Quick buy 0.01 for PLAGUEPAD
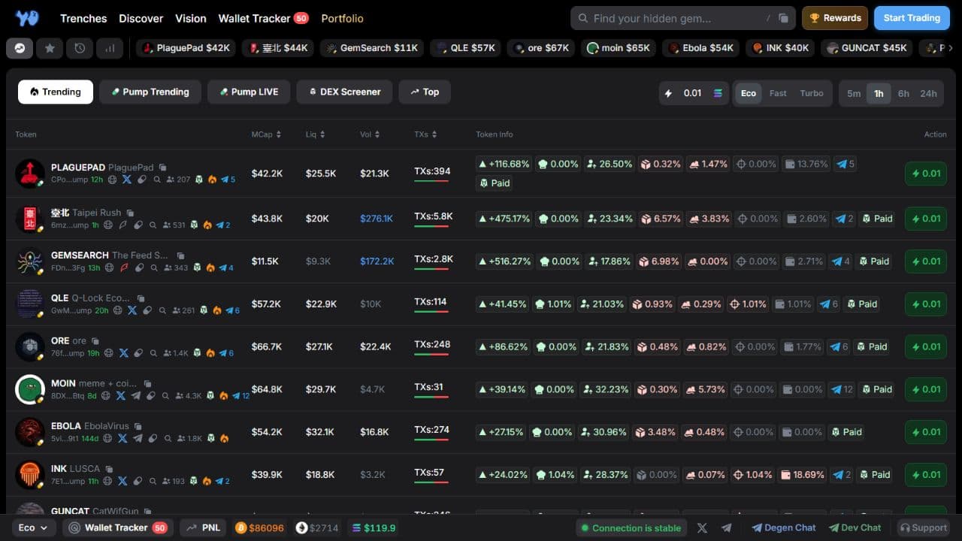The image size is (962, 541). pyautogui.click(x=926, y=174)
